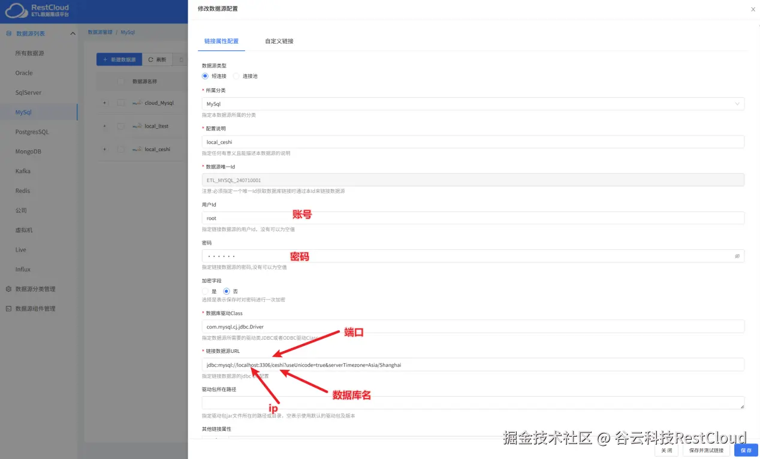Focus the 链接数据源URL input
760x459 pixels.
[x=473, y=364]
